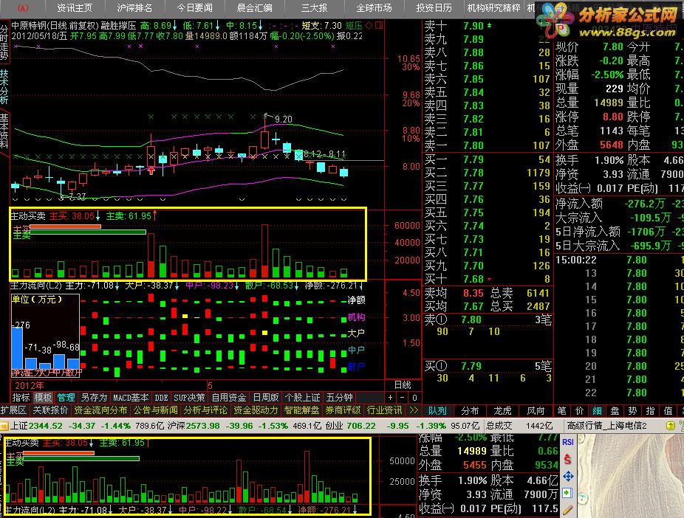Click the blue four-way move arrows icon
Viewport: 684px width, 518px height.
click(567, 476)
